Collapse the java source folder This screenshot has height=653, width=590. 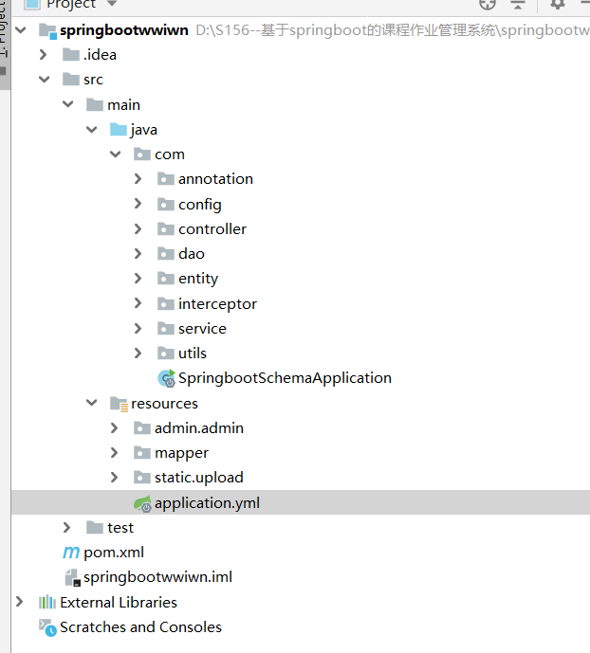(92, 130)
